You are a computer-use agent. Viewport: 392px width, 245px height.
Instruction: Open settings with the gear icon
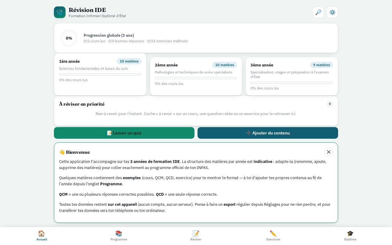coord(332,12)
